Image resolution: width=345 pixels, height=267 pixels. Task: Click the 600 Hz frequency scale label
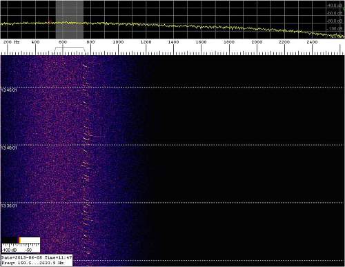[63, 42]
